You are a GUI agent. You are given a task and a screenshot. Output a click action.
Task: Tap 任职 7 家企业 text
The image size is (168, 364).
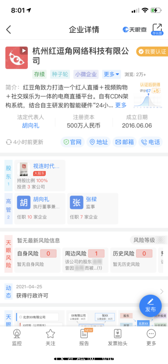(84, 217)
